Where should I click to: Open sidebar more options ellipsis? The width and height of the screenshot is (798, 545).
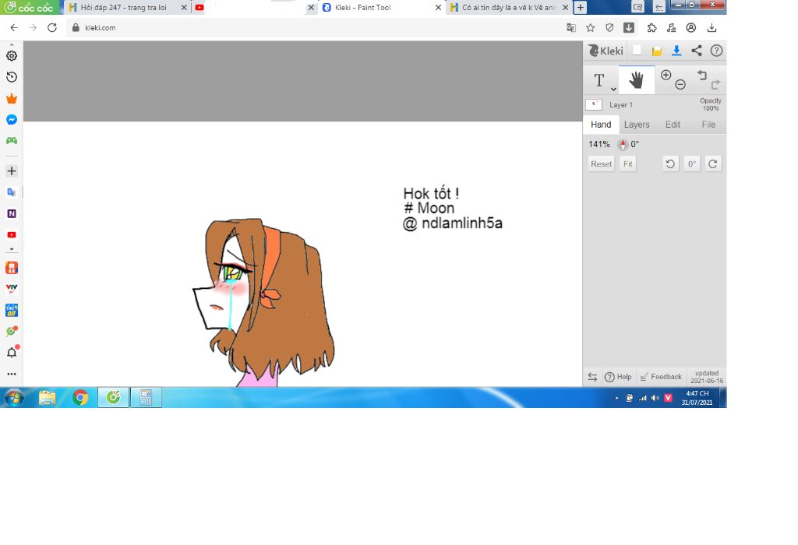click(12, 374)
